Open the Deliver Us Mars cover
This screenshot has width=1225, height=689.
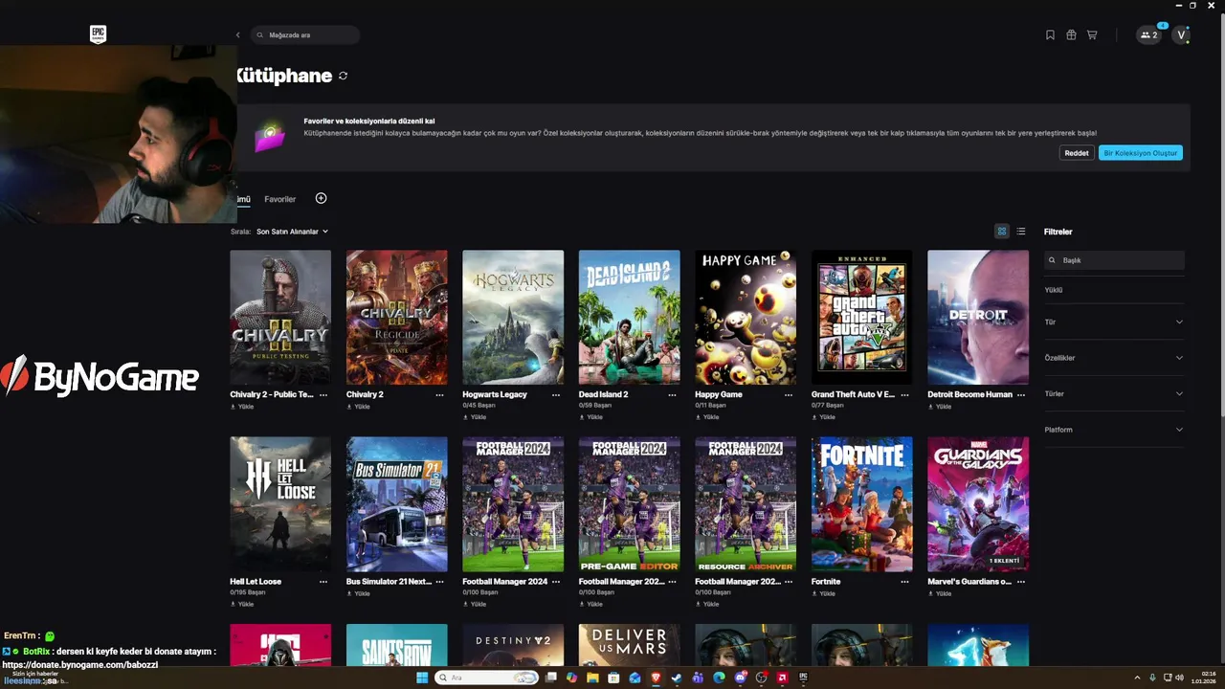629,645
